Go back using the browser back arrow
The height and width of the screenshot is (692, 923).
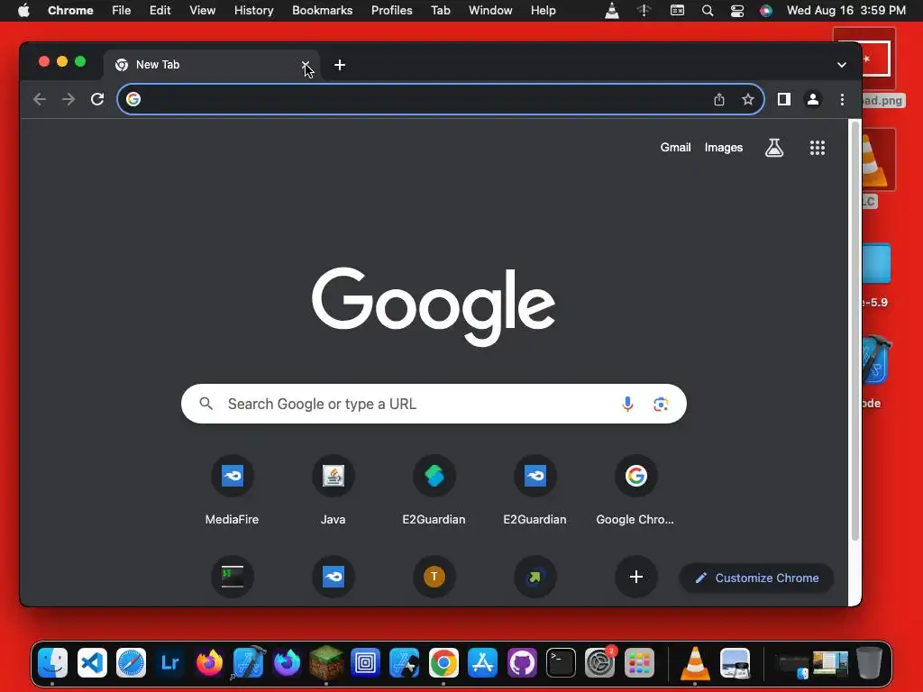pos(40,99)
